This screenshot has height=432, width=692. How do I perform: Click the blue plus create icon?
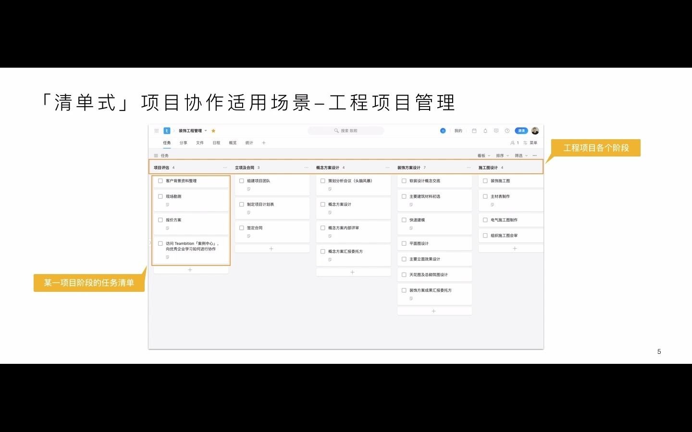coord(443,130)
